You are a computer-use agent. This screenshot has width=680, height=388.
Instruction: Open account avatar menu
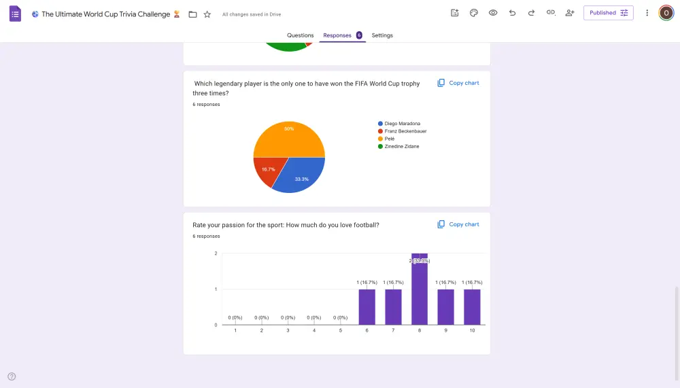666,13
